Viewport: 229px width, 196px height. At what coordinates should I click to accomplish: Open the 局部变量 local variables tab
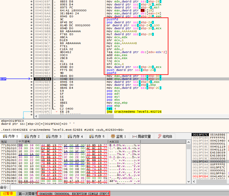(x=142, y=136)
